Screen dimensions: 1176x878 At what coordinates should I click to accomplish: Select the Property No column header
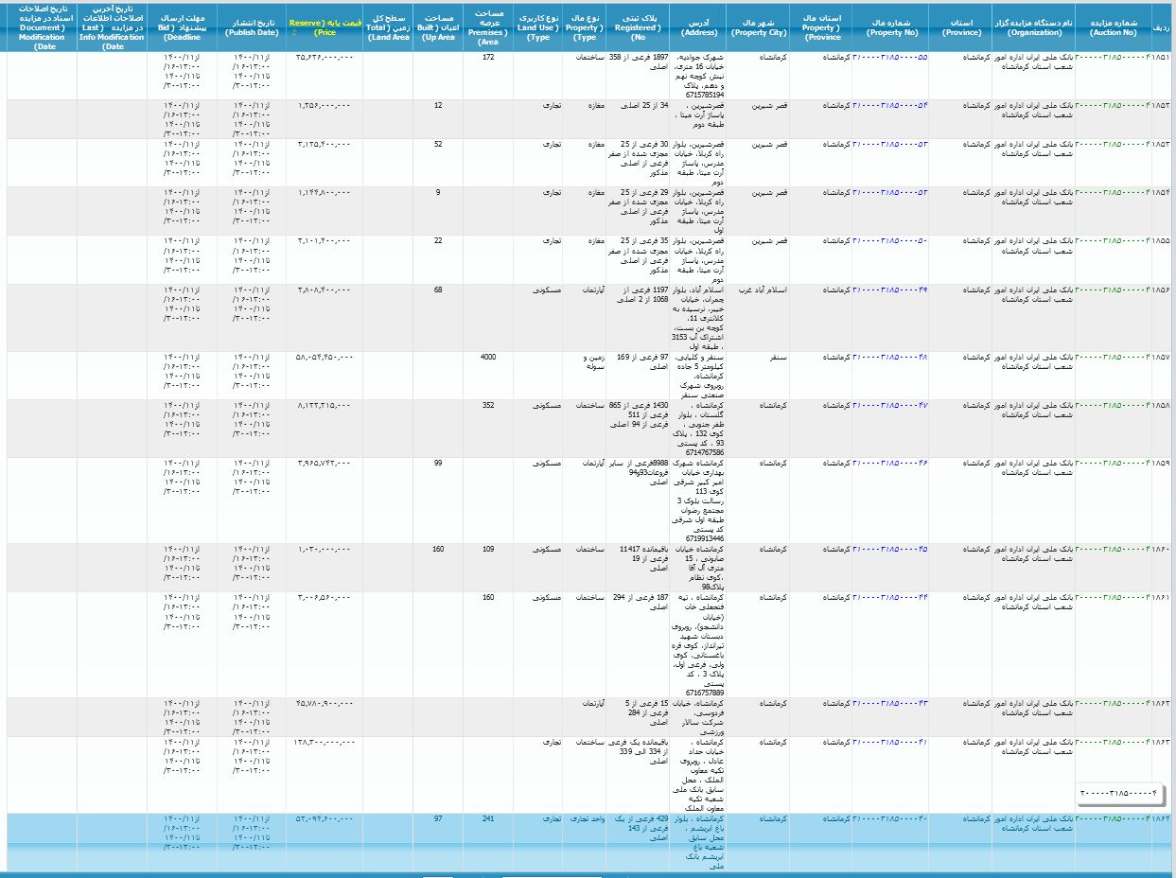(889, 26)
